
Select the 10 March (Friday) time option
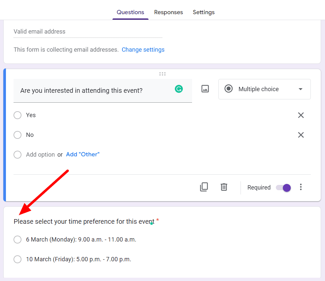(x=17, y=259)
